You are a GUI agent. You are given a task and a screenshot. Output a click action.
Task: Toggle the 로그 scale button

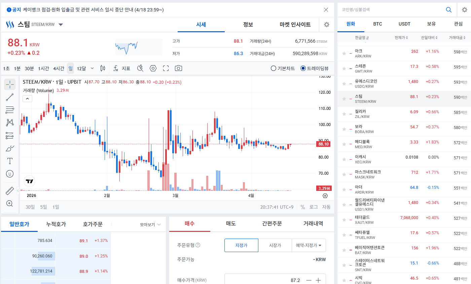click(314, 207)
